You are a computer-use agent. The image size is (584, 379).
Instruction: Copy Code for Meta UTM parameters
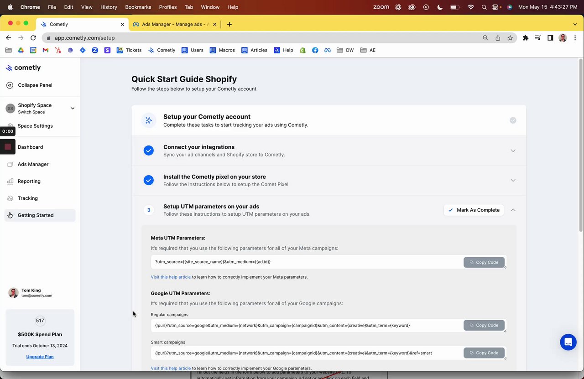[484, 262]
